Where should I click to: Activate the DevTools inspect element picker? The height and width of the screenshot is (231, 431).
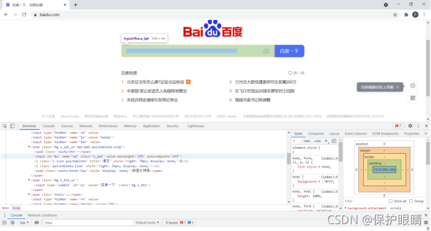(x=5, y=126)
